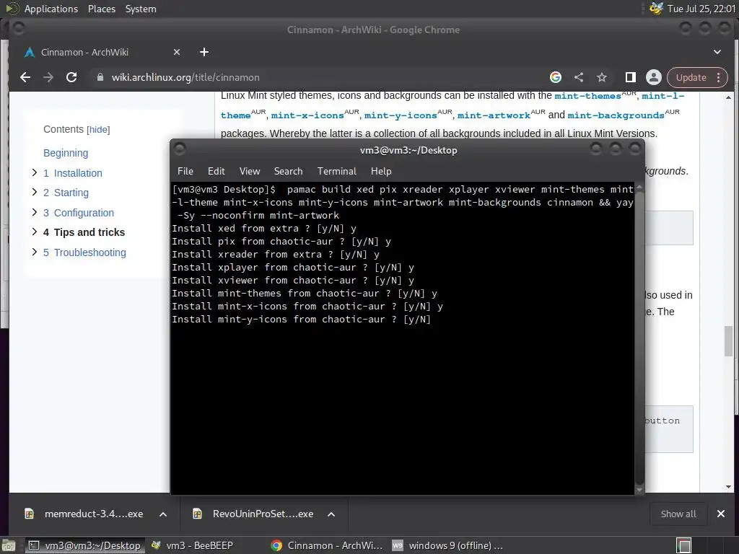Open mint-x-icons AUR package link

tap(307, 115)
